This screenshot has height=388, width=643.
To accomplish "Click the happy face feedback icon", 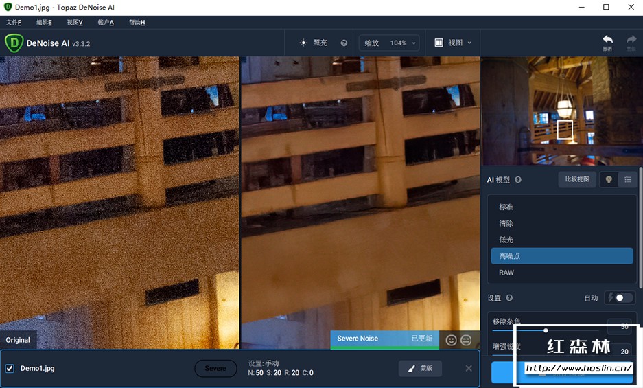I will click(x=451, y=341).
